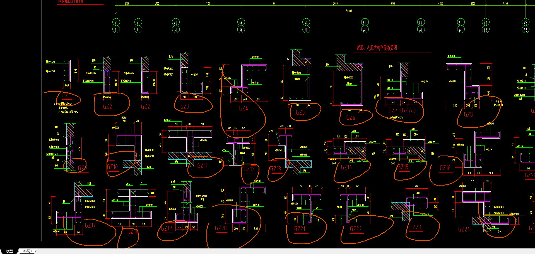Click the GZ4 section label
The height and width of the screenshot is (254, 535).
pos(244,108)
